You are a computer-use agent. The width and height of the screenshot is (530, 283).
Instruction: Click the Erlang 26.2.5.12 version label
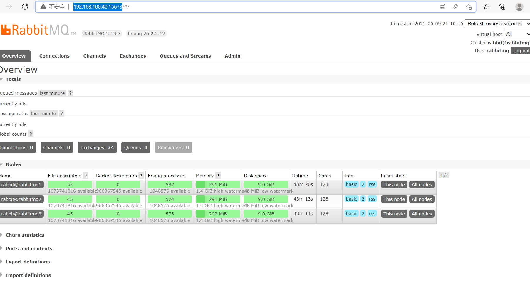coord(146,34)
